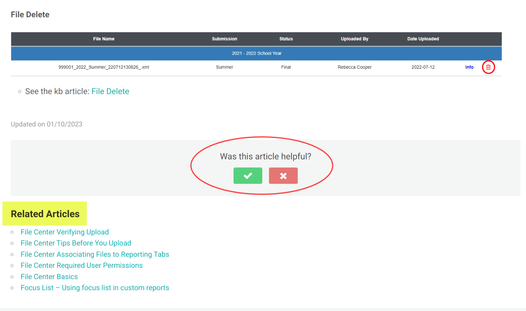The image size is (526, 311).
Task: Open File Center Associating Files to Reporting Tabs
Action: tap(95, 254)
